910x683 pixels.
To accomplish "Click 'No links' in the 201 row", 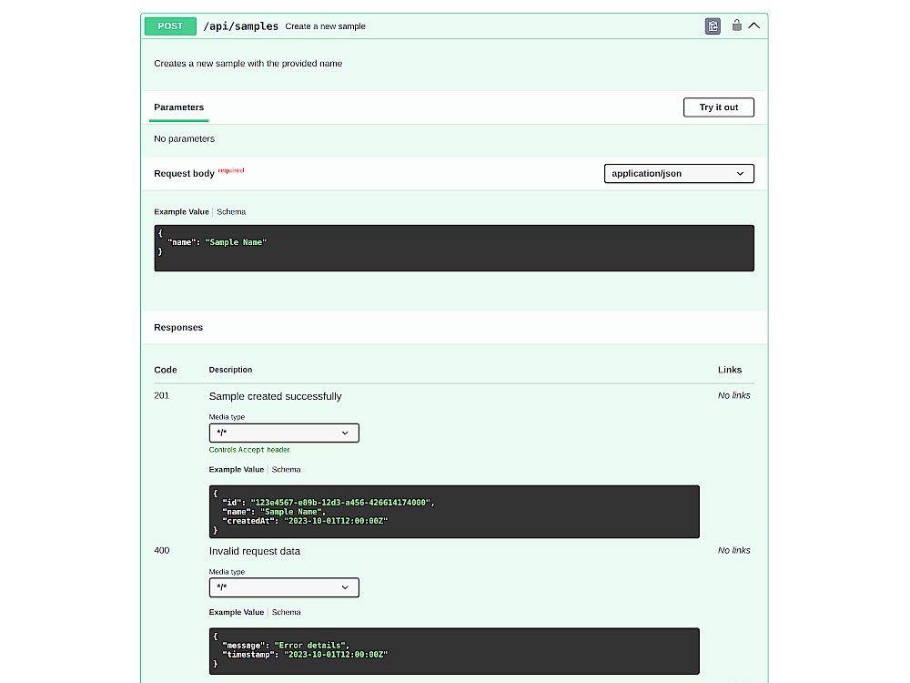I will point(733,395).
